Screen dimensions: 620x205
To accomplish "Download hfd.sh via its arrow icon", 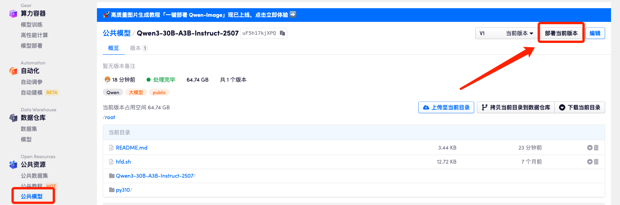I will [x=590, y=162].
